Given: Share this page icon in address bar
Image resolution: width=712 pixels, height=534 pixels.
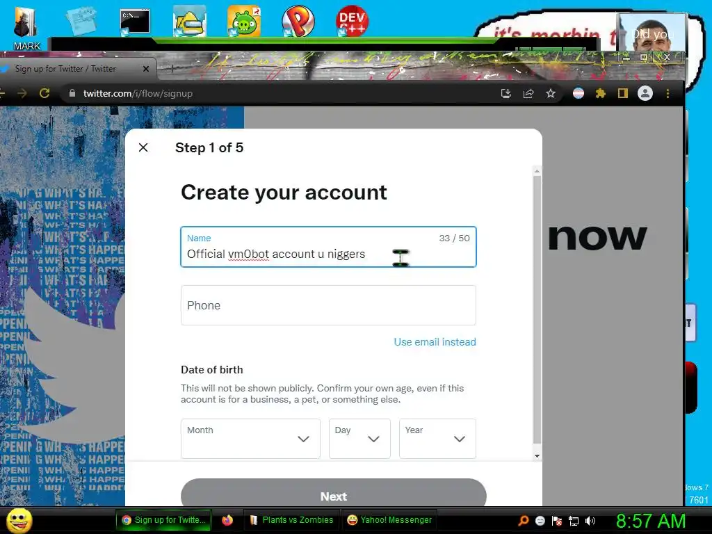Looking at the screenshot, I should (528, 94).
